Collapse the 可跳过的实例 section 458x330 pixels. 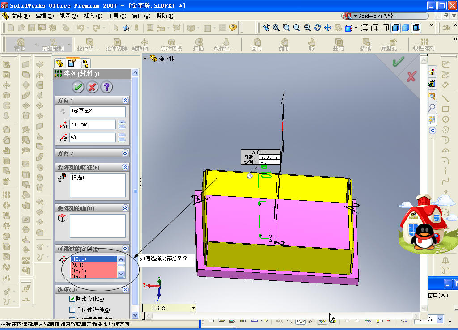point(125,249)
